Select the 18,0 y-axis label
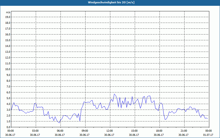Viewport: 220px width, 138px height. [8, 23]
